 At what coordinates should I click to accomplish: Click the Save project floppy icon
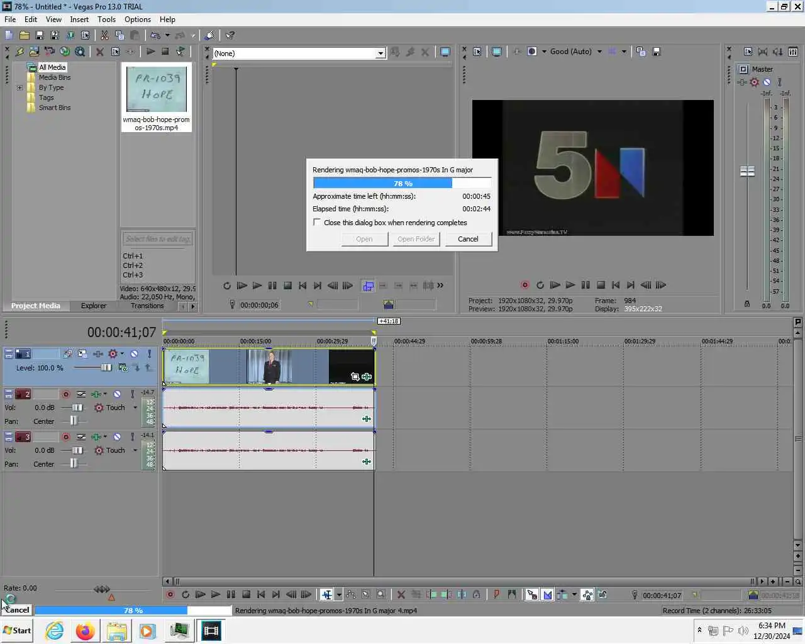click(39, 35)
